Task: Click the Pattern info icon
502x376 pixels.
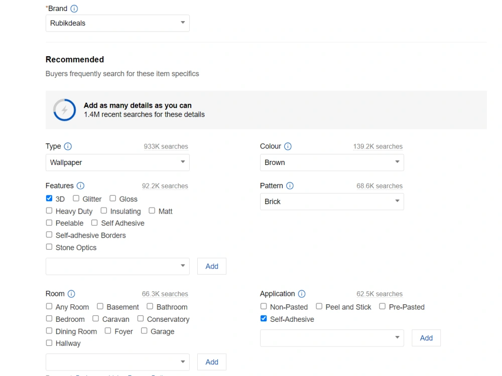Action: [290, 186]
